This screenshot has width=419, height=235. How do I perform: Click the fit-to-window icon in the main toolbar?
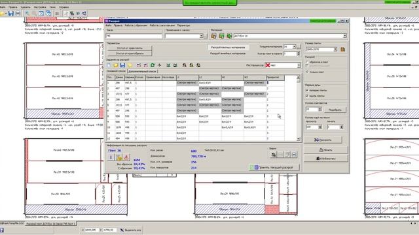coord(41,13)
